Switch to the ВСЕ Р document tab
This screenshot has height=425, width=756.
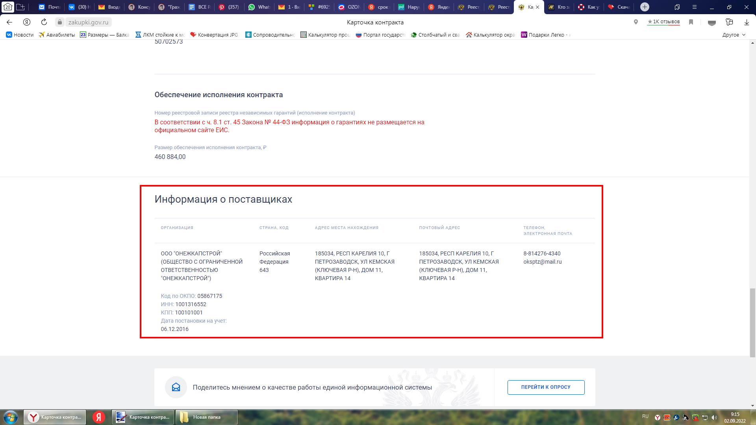pyautogui.click(x=199, y=7)
